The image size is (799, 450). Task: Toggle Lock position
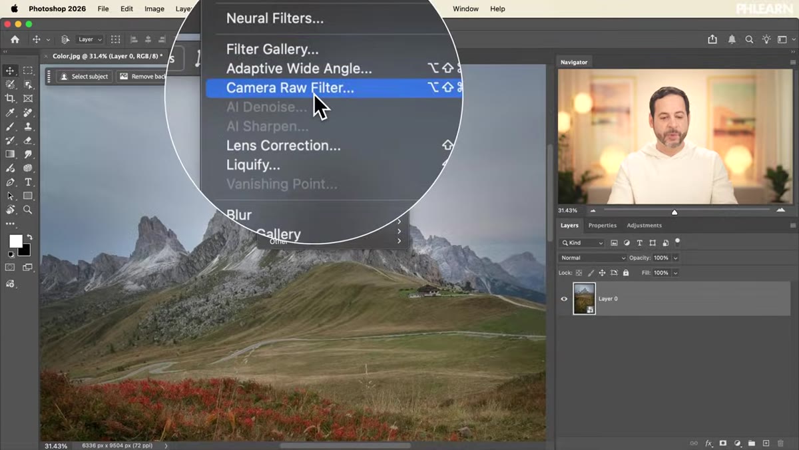602,273
